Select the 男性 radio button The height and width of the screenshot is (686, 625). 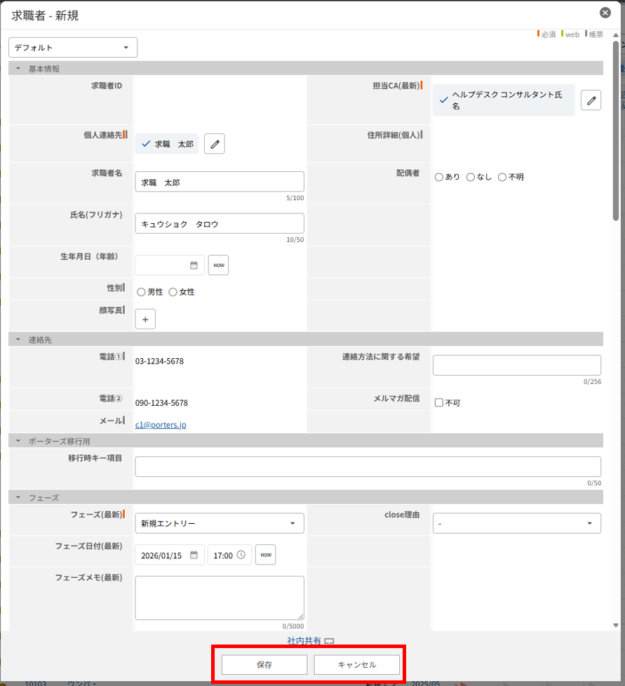pyautogui.click(x=141, y=292)
